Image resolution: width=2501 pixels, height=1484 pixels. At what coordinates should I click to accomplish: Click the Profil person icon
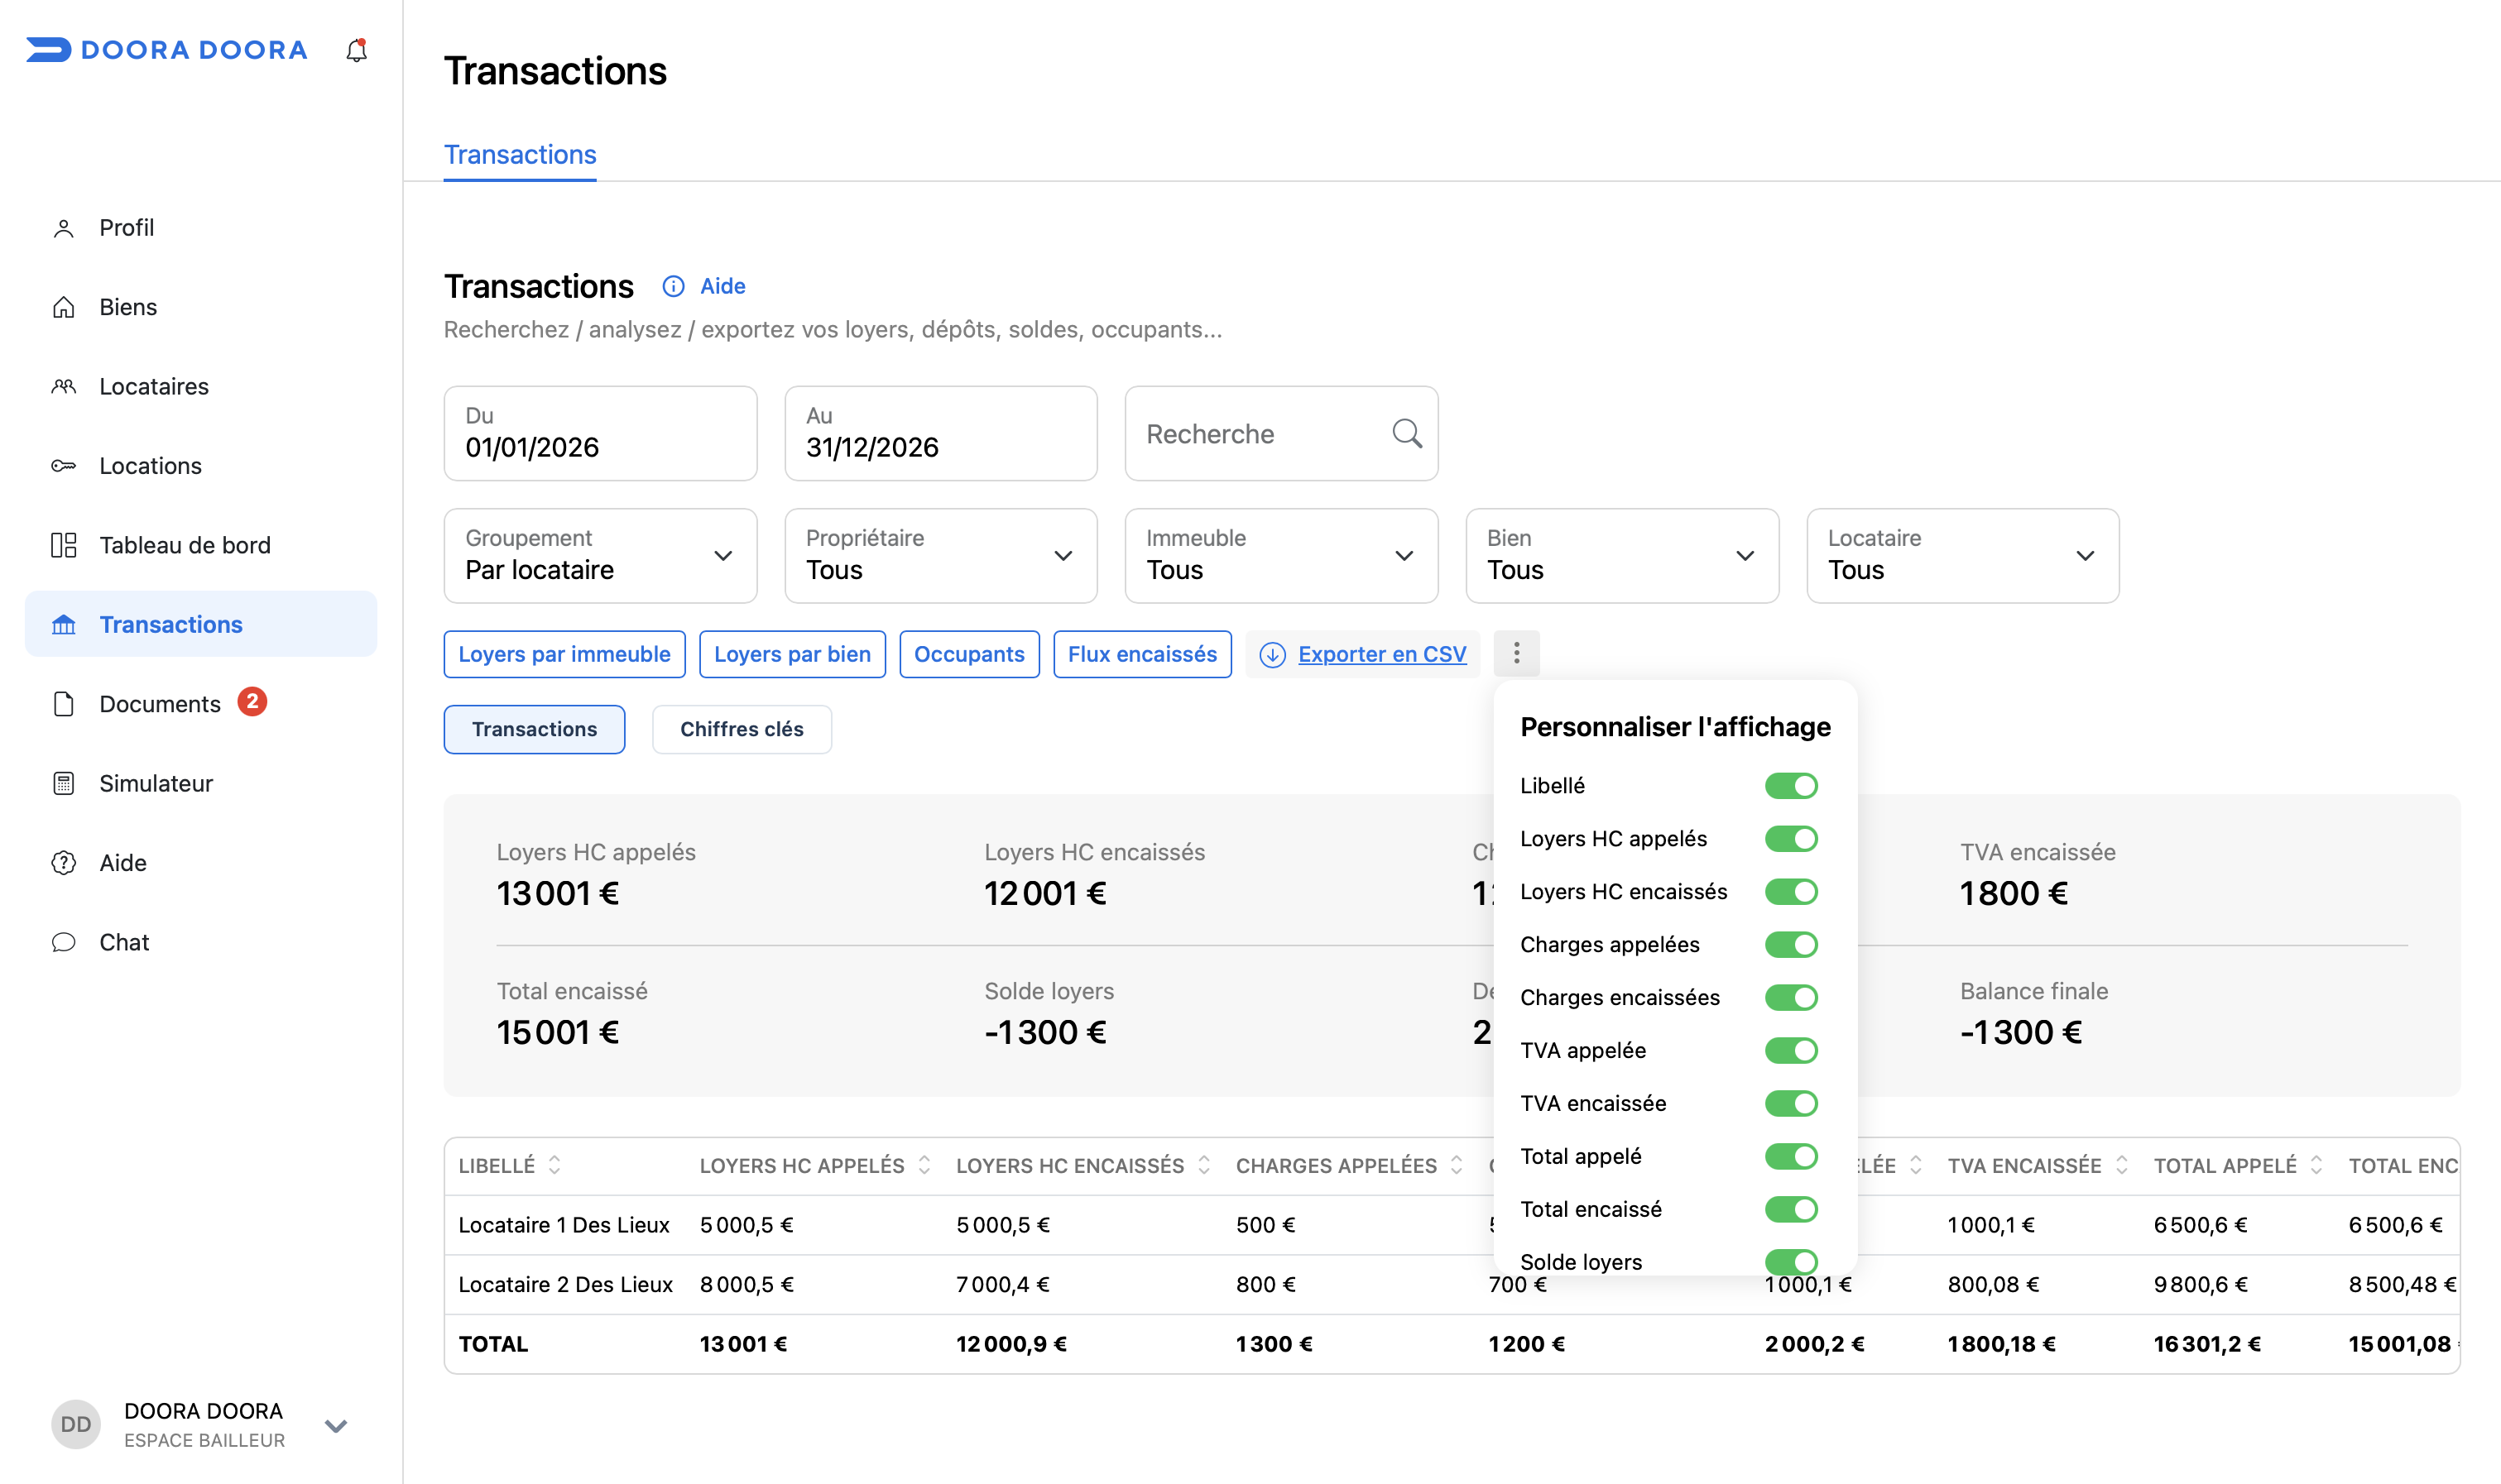[x=64, y=228]
